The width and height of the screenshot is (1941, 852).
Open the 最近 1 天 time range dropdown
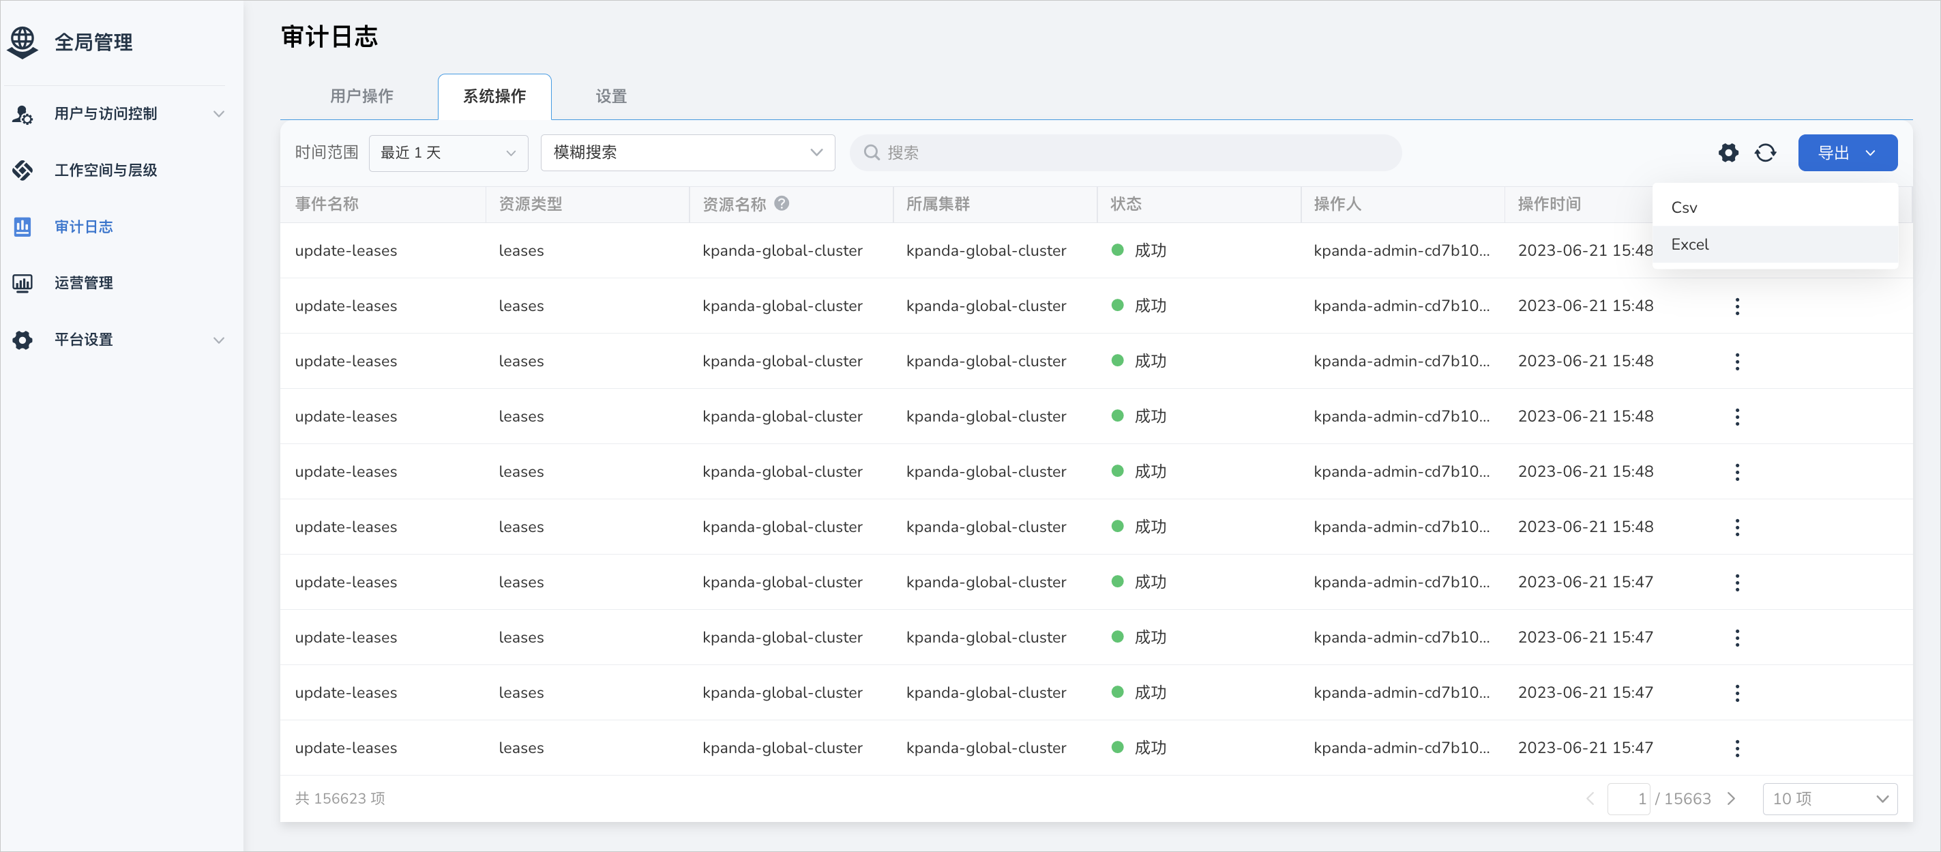[x=448, y=153]
